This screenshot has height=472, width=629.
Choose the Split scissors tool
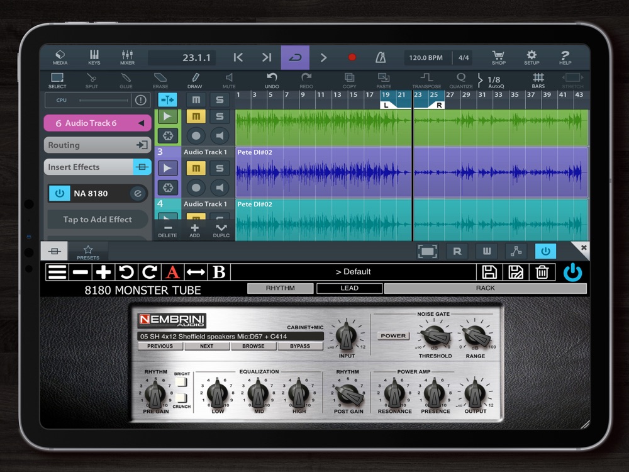click(91, 81)
